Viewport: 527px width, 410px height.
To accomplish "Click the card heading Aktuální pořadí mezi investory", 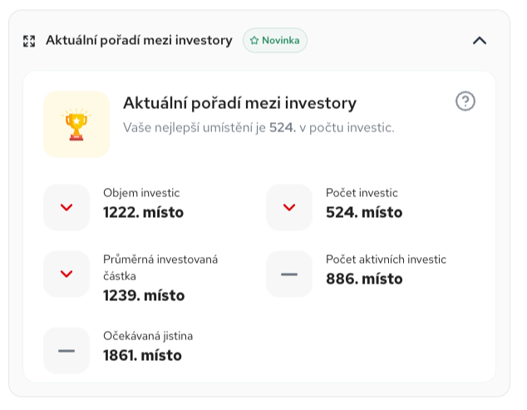I will point(239,103).
